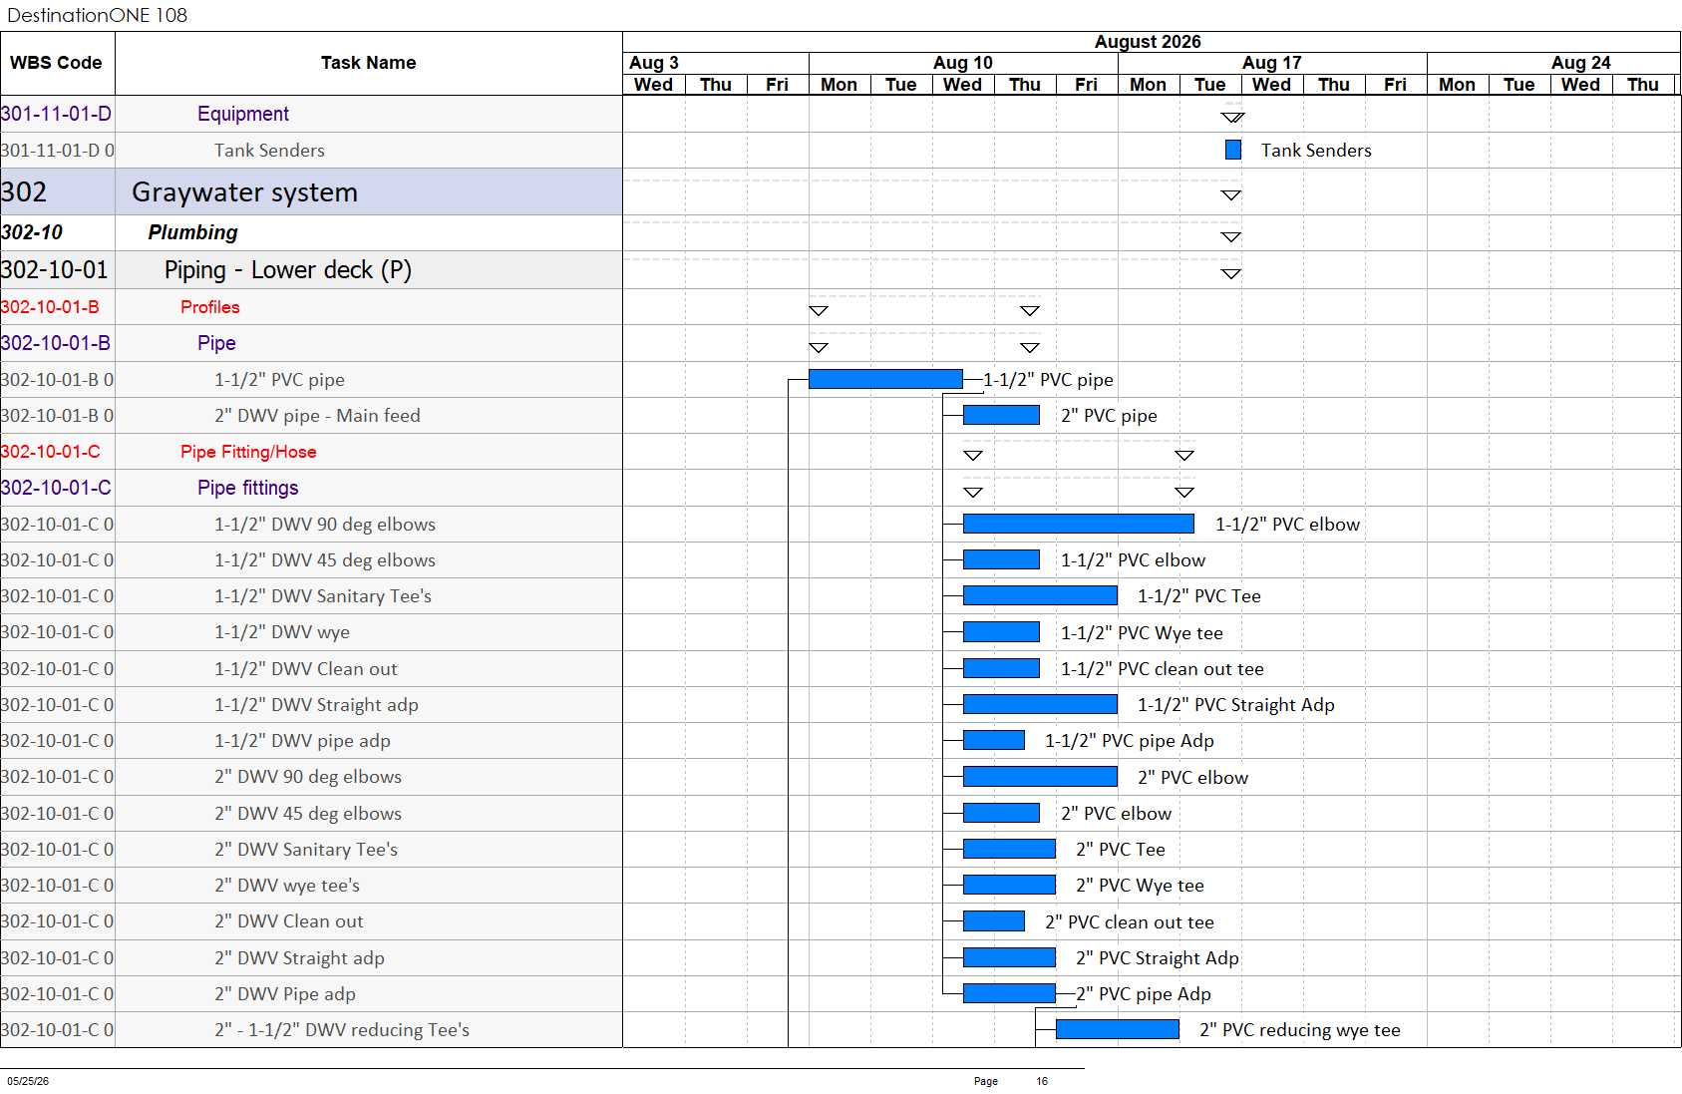The image size is (1682, 1094).
Task: Select the 2" DWV Sanitary Tee's task
Action: click(306, 849)
